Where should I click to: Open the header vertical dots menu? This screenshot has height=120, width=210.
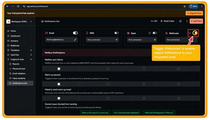pos(187,21)
